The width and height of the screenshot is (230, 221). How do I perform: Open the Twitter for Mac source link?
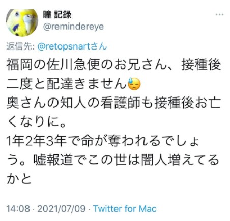coord(125,209)
